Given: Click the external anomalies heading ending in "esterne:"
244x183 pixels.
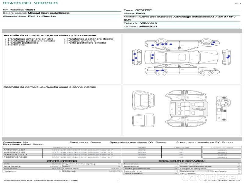Looking at the screenshot, I should (50, 35).
